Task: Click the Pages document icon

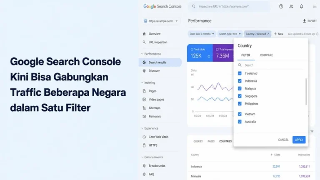Action: 144,91
